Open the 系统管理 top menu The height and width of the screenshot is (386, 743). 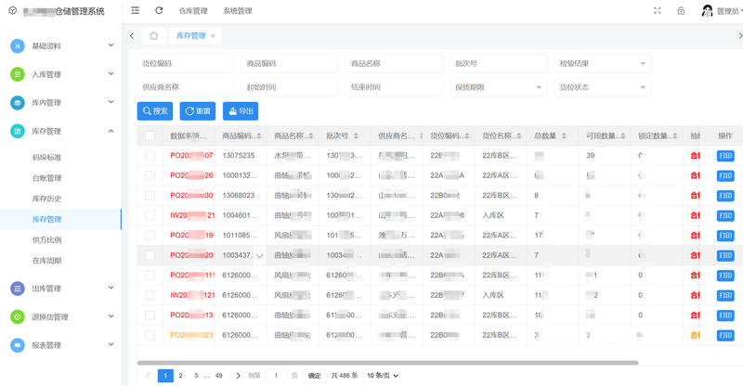237,11
